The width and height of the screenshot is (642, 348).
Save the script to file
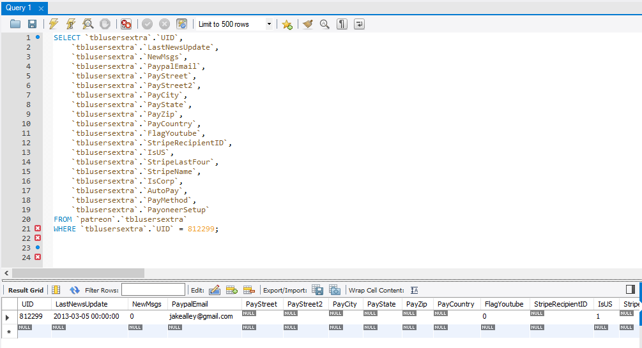point(32,24)
